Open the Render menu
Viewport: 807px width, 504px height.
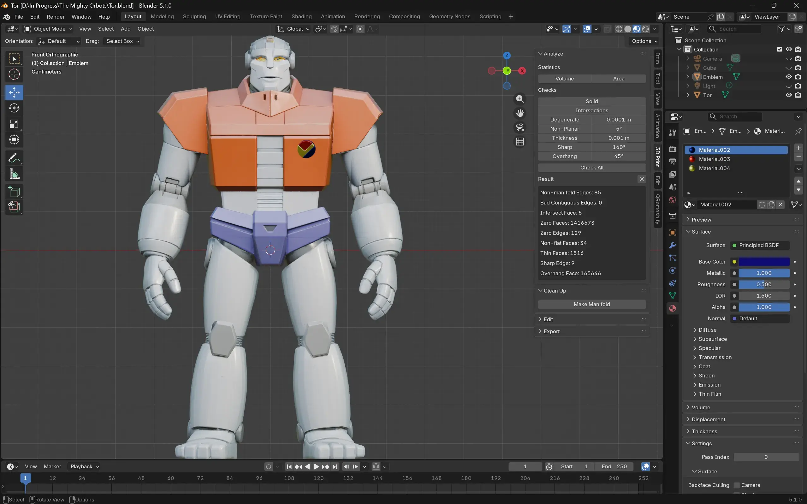click(x=55, y=17)
